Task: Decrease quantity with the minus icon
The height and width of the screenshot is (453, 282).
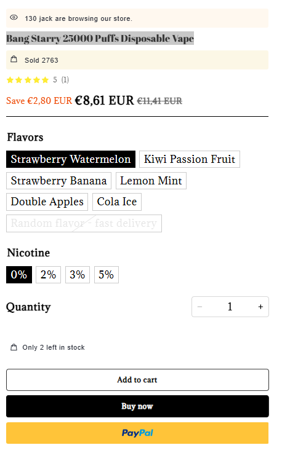Action: [199, 307]
